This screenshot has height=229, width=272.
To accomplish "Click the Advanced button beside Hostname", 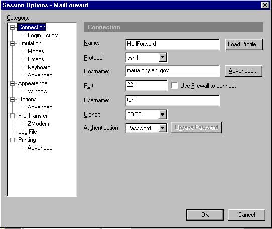I will click(243, 71).
